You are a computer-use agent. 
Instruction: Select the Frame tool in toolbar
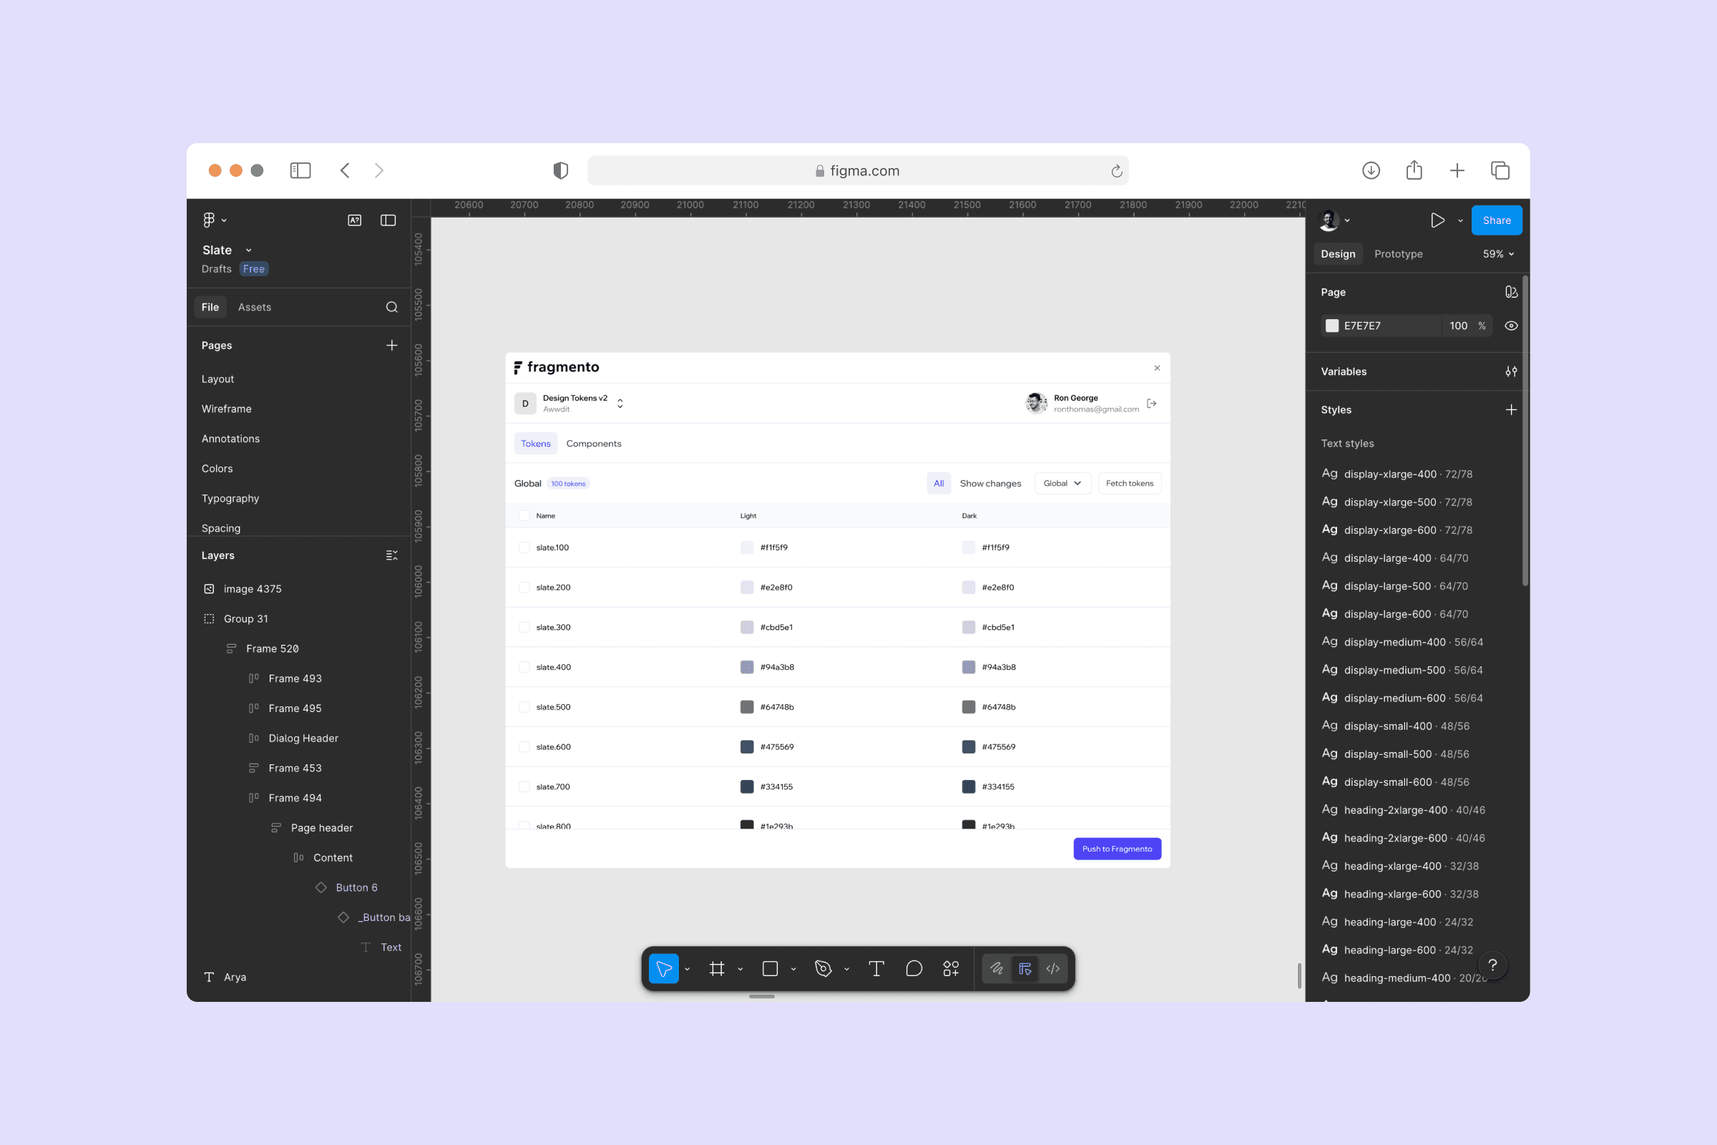point(717,968)
